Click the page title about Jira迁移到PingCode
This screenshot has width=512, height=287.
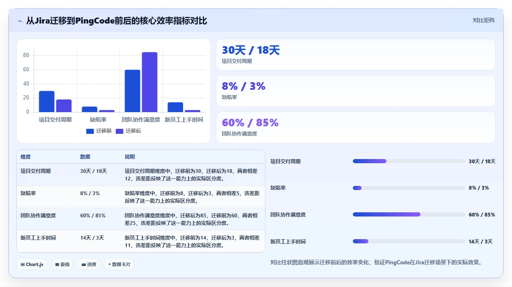[116, 21]
